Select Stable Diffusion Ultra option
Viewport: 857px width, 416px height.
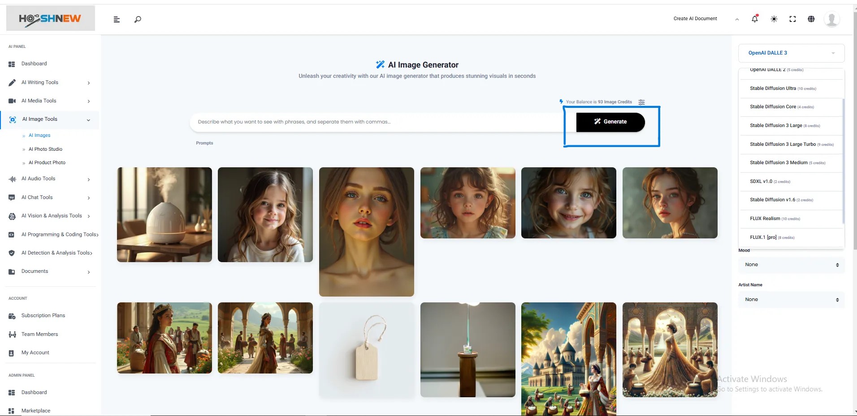click(792, 89)
